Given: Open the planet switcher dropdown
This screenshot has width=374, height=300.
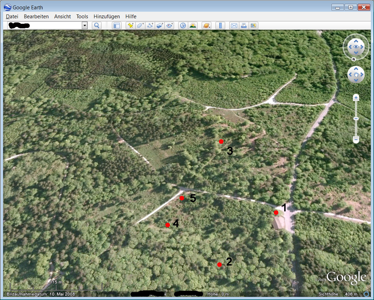Looking at the screenshot, I should [207, 26].
